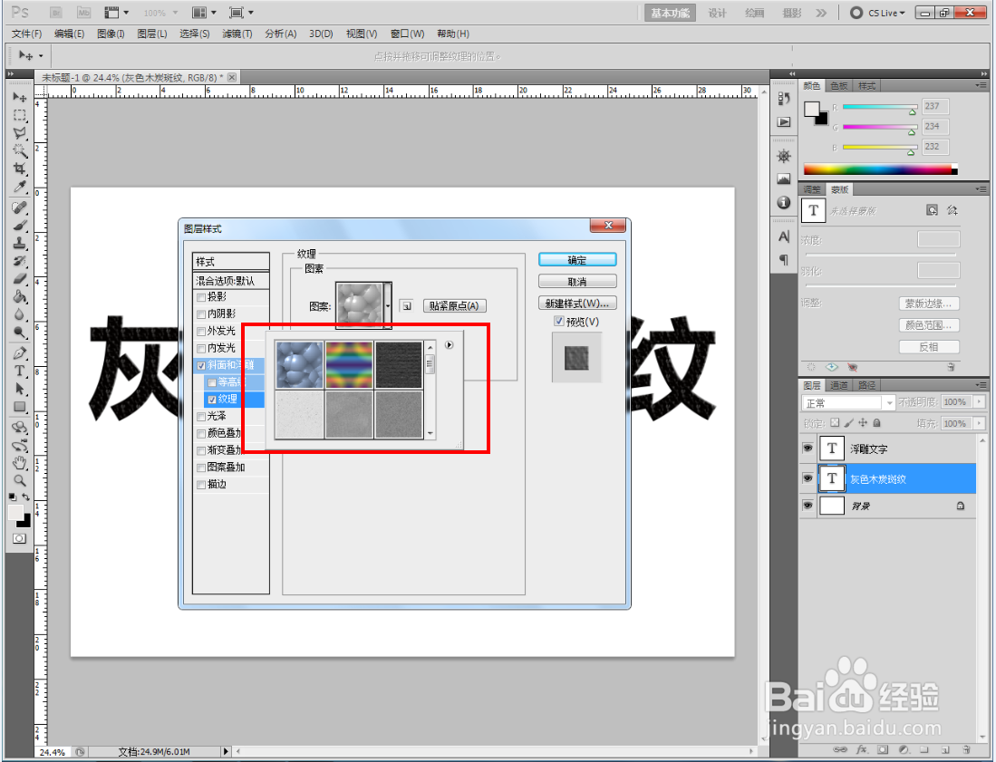Viewport: 996px width, 762px height.
Task: Select the Hand tool
Action: tap(20, 463)
